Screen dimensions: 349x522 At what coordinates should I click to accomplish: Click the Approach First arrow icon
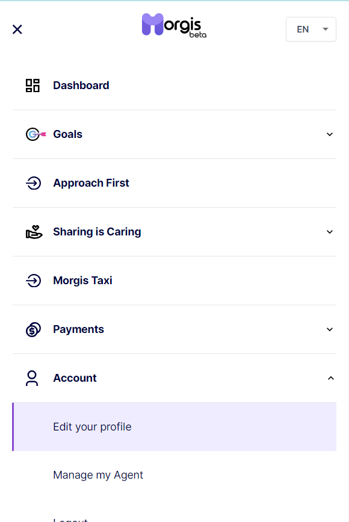click(33, 183)
